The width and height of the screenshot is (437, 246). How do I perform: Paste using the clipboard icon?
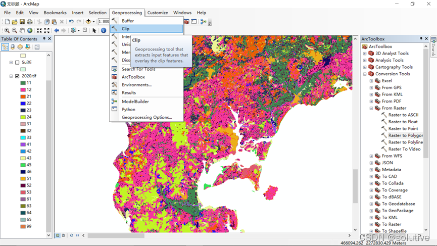pyautogui.click(x=55, y=21)
